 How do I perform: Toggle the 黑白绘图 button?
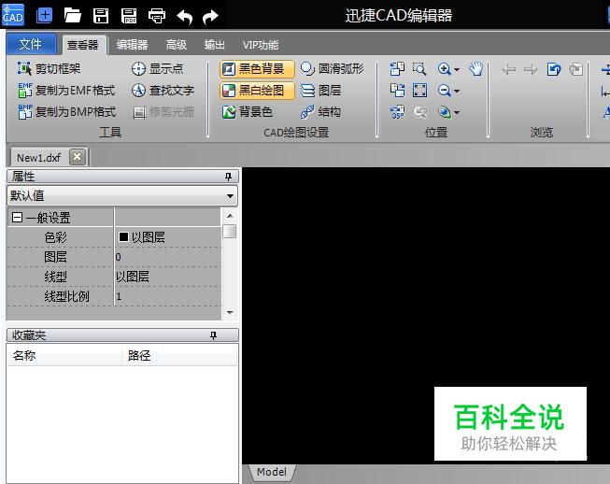[257, 91]
